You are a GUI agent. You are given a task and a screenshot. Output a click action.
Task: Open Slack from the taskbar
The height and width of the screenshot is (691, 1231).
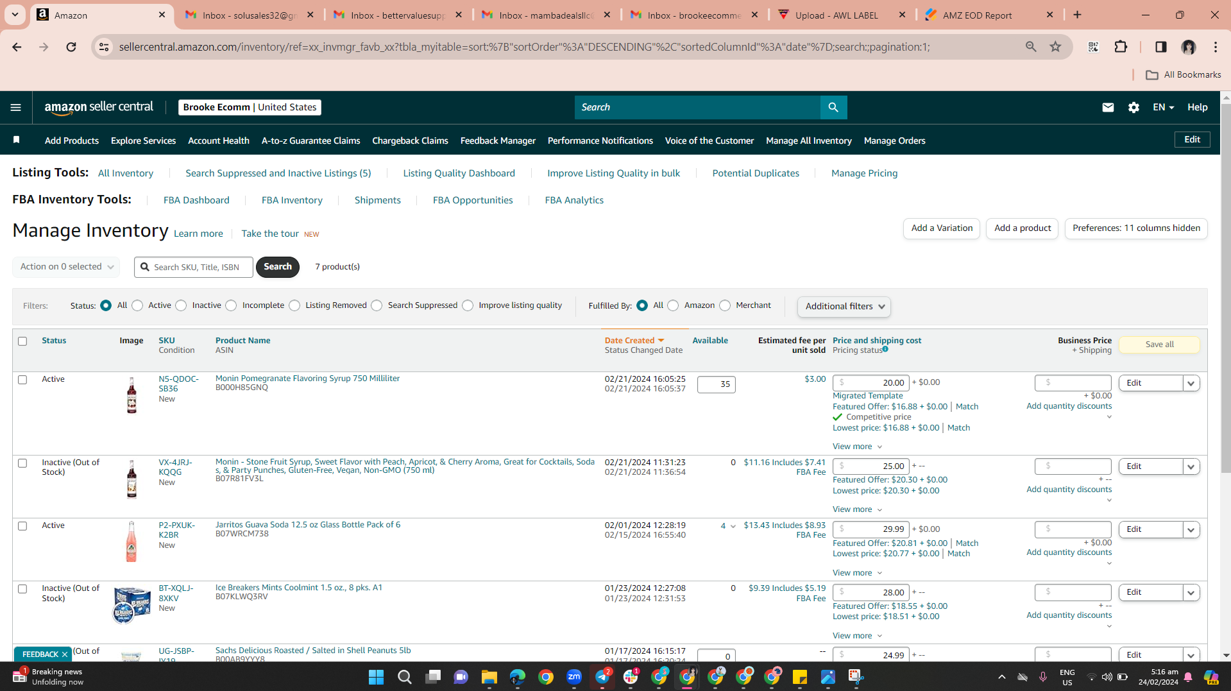631,677
